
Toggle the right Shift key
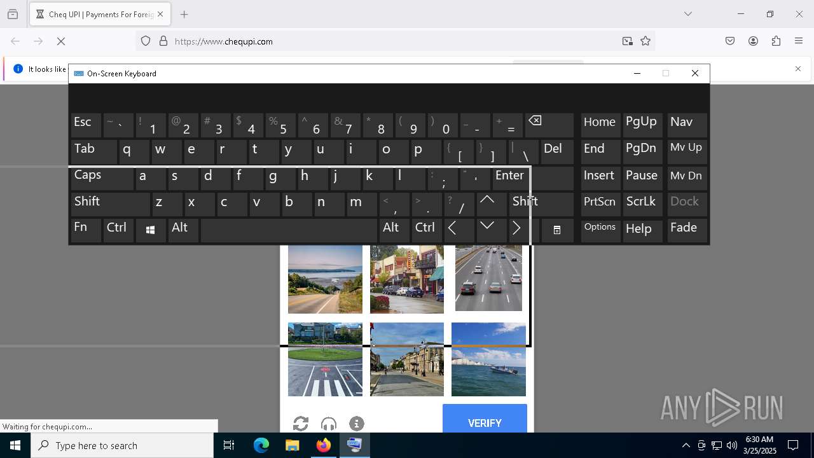(541, 204)
